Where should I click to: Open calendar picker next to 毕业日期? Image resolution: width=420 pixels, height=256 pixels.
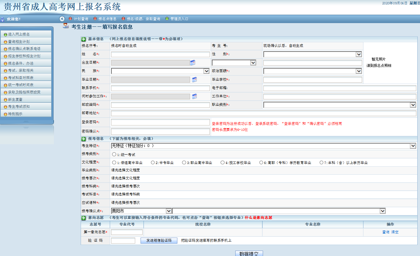point(194,79)
